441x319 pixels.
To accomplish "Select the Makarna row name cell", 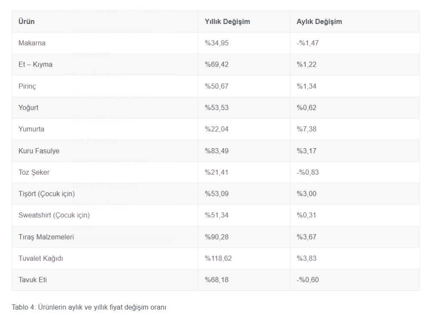I will point(32,43).
